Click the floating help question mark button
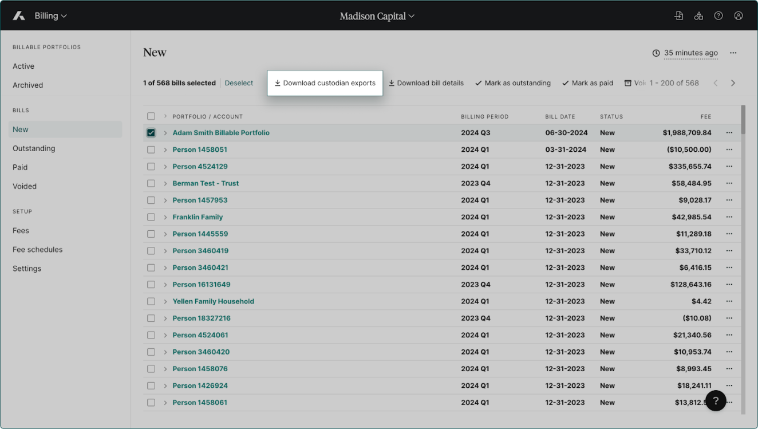The height and width of the screenshot is (429, 758). [716, 401]
